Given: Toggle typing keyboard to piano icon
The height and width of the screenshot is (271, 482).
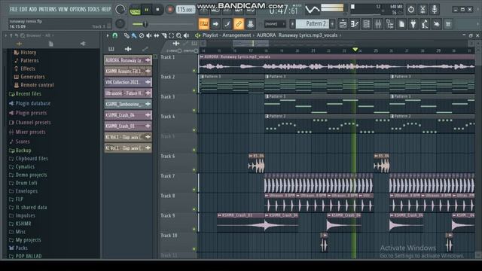Looking at the screenshot, I should point(203,23).
